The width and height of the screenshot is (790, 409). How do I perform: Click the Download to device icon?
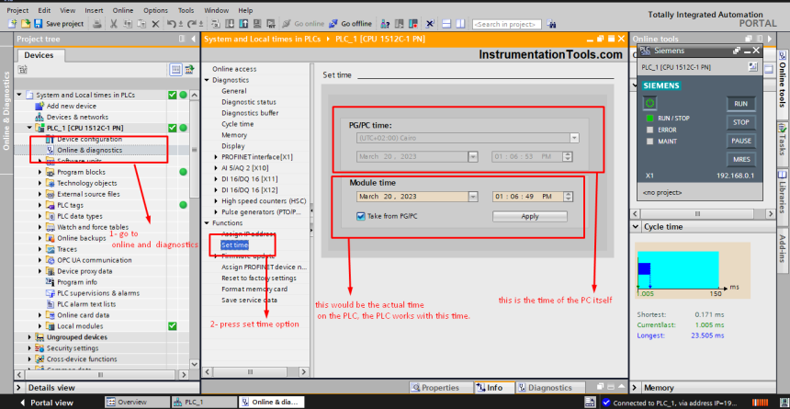click(231, 24)
